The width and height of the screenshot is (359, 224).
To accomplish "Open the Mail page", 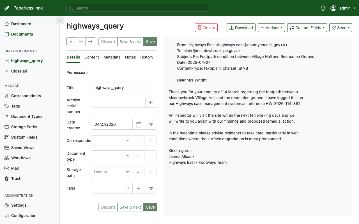I will click(x=15, y=168).
